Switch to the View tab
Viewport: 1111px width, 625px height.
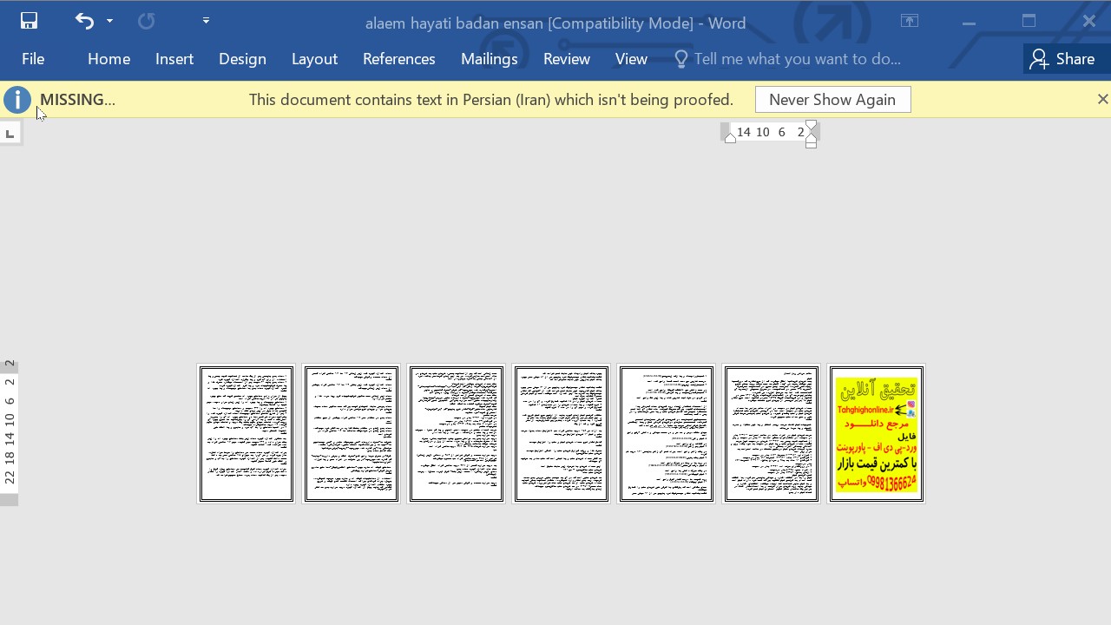pyautogui.click(x=631, y=59)
